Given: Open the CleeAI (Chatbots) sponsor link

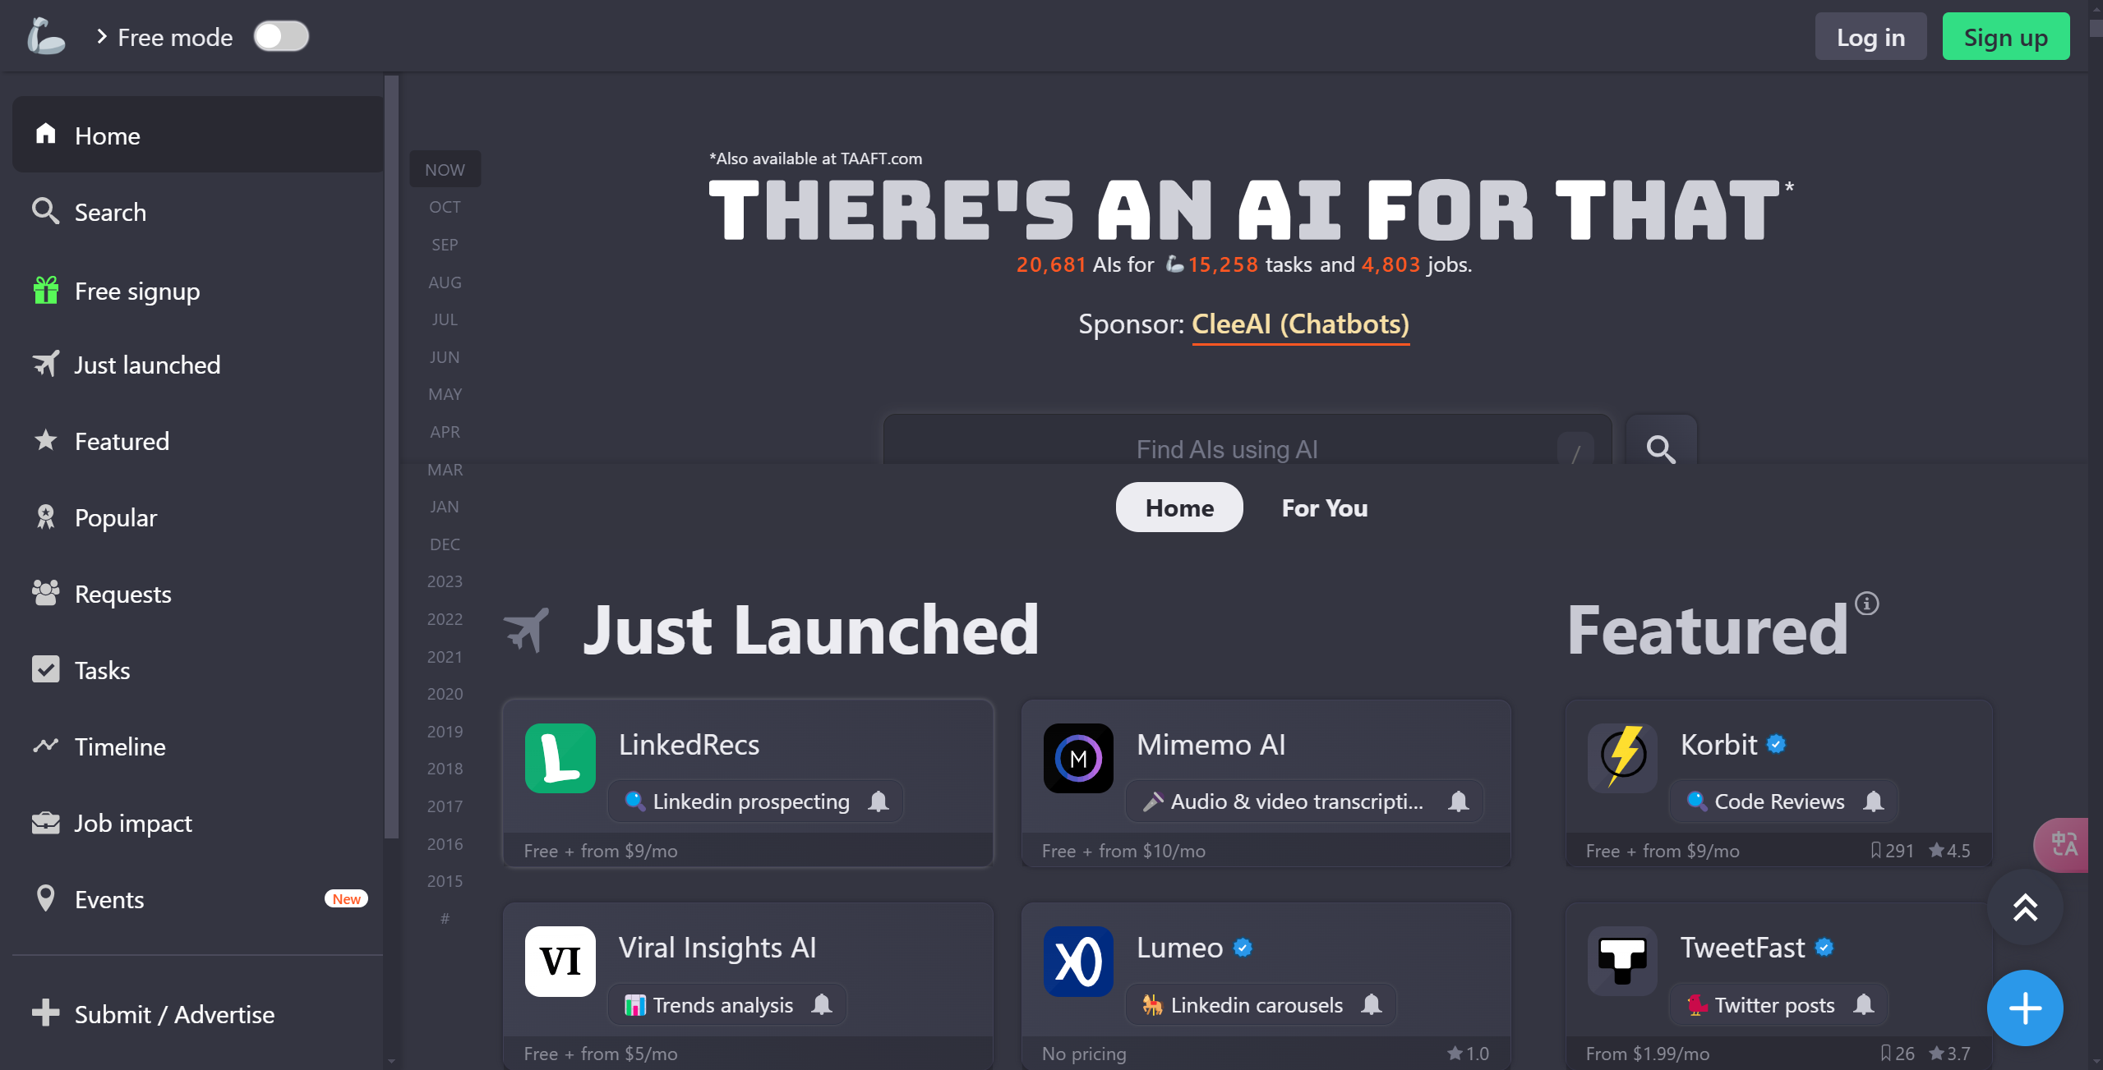Looking at the screenshot, I should [1300, 324].
